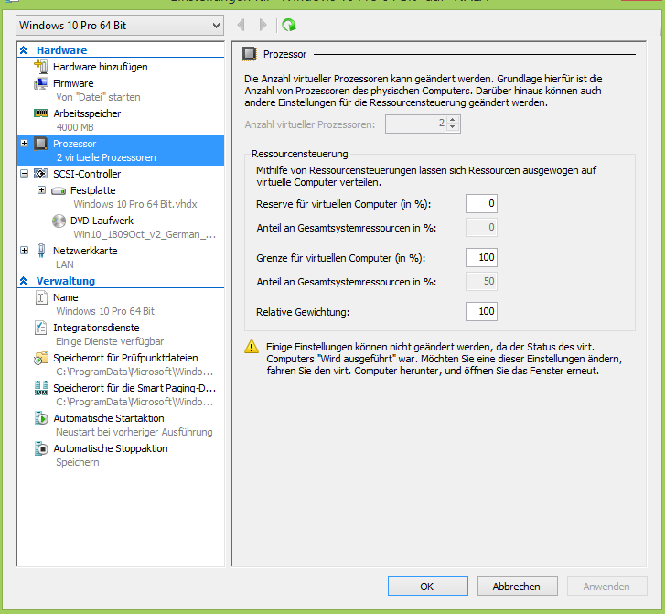Click the back navigation arrow

[x=241, y=25]
